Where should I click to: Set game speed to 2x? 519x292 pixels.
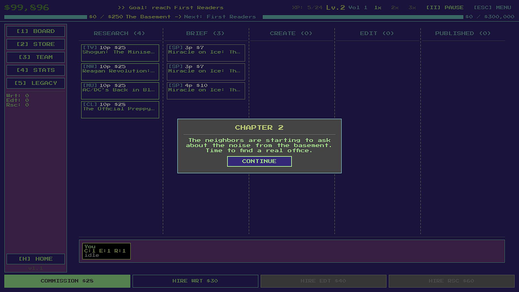tap(395, 8)
